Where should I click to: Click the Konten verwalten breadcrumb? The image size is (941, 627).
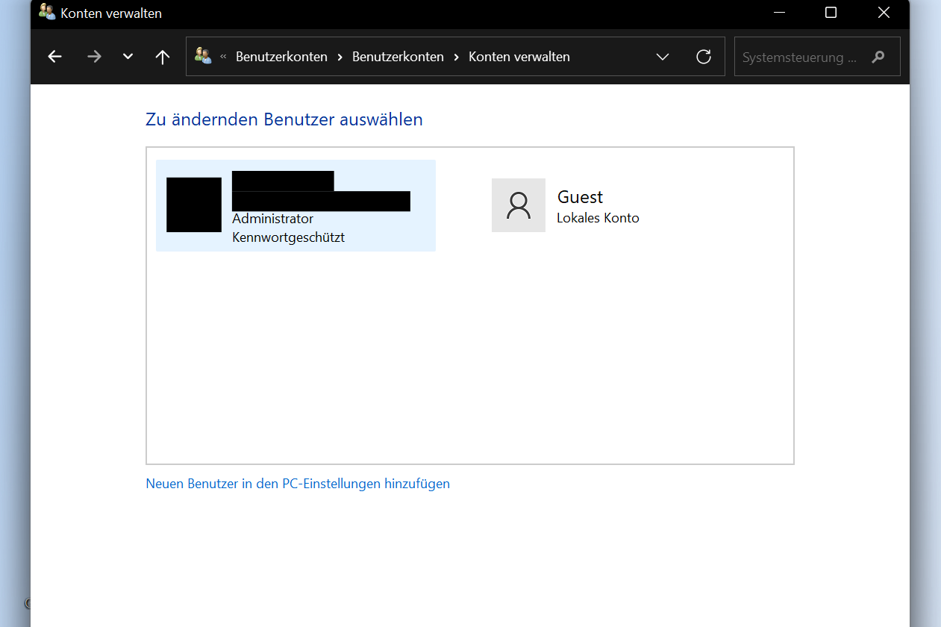519,57
